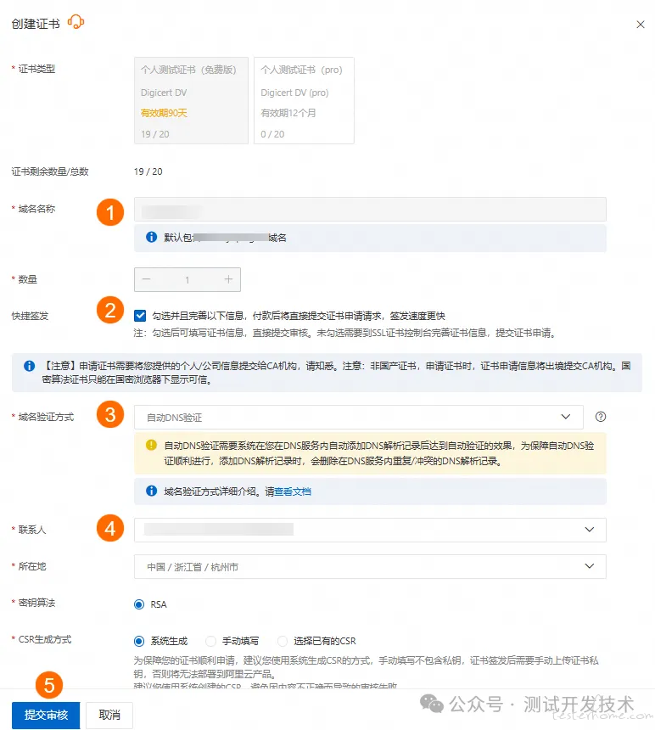The width and height of the screenshot is (655, 730).
Task: Select the 系统生成 CSR option
Action: 139,641
